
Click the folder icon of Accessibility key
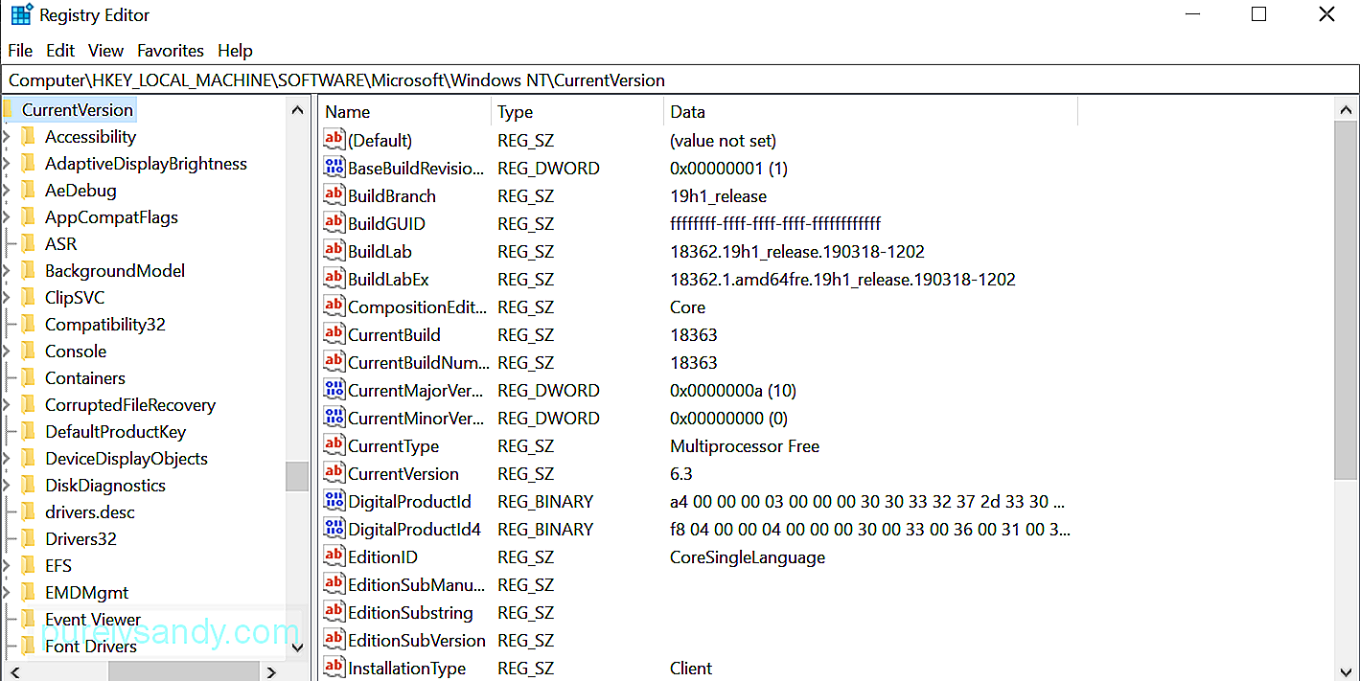[28, 136]
